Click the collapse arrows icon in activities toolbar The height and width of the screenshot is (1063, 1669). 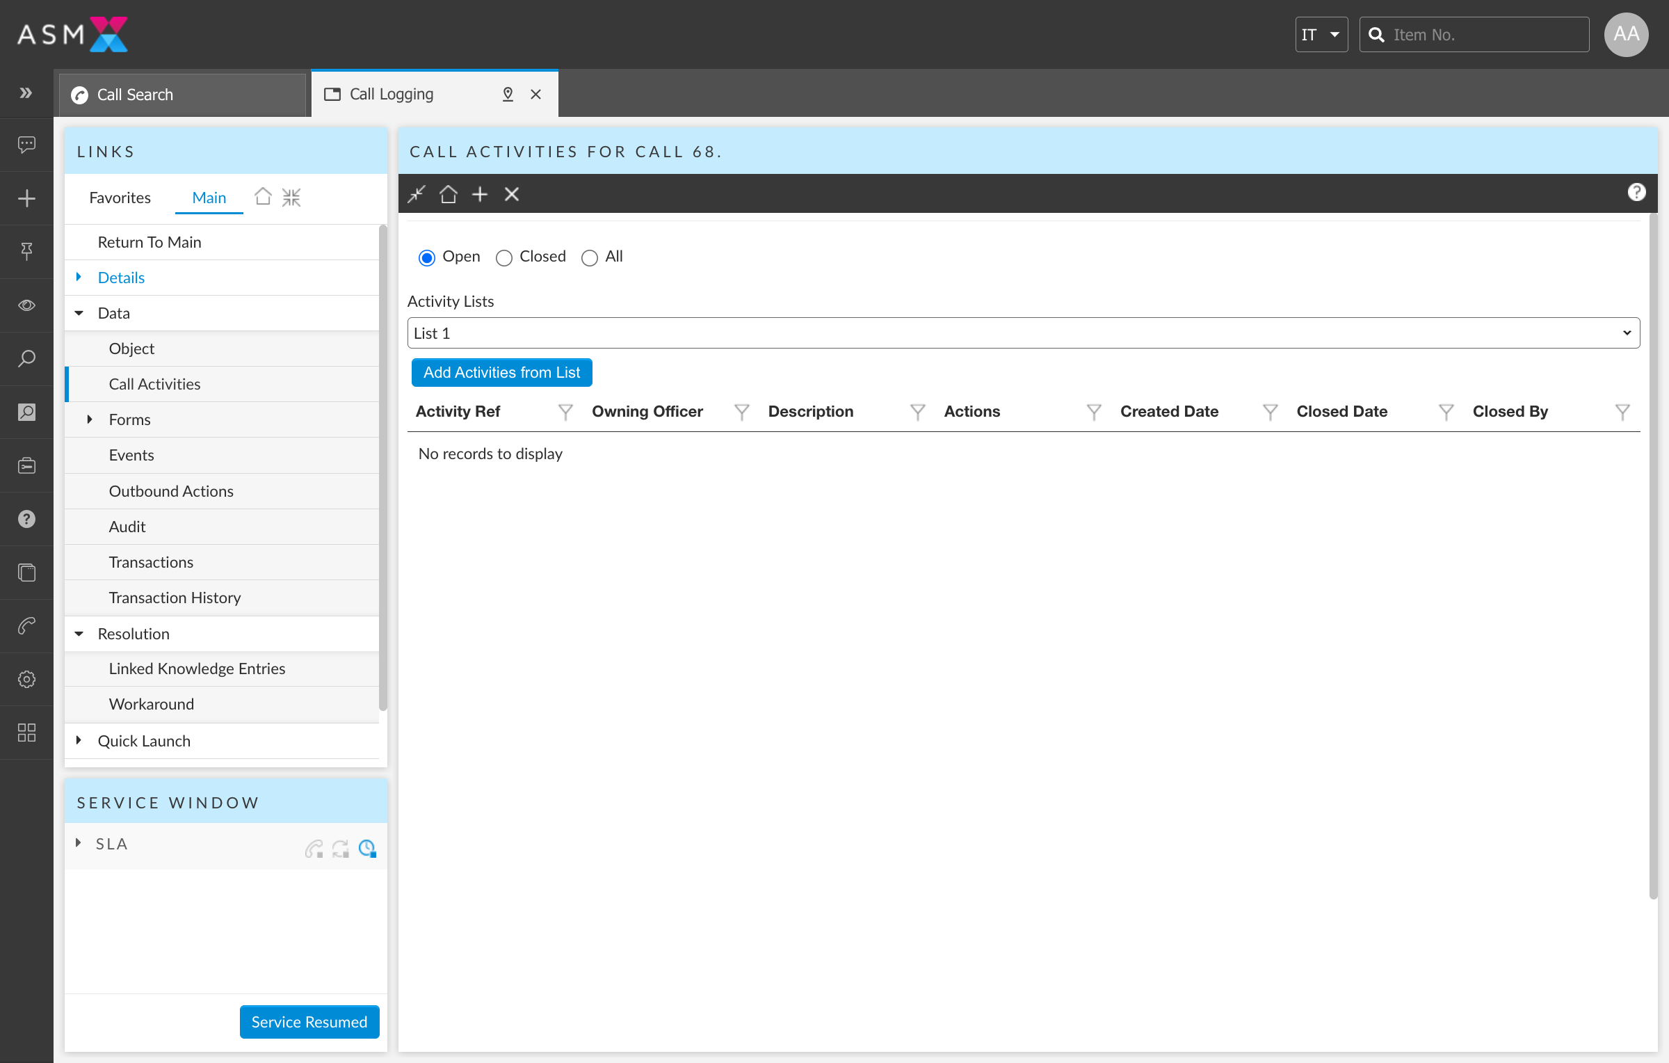point(417,194)
